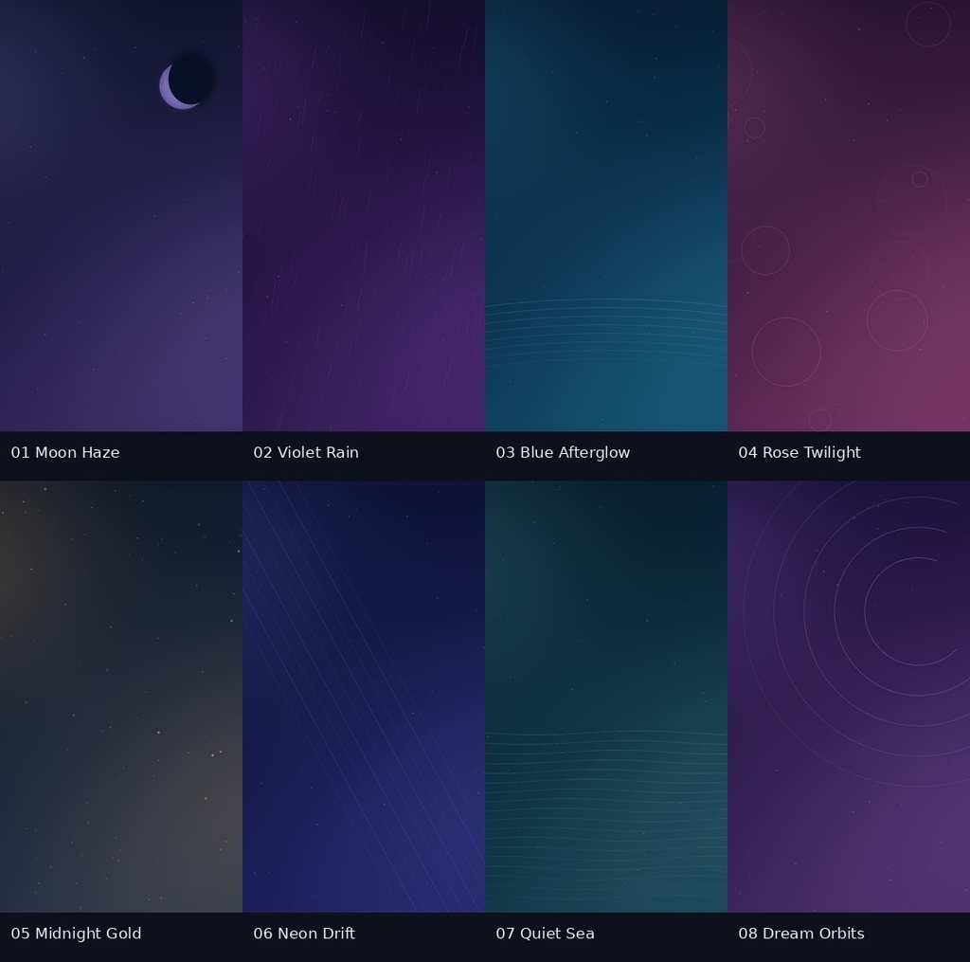Screen dimensions: 970x962
Task: Select the '07 Quiet Sea' caption text
Action: coord(545,934)
